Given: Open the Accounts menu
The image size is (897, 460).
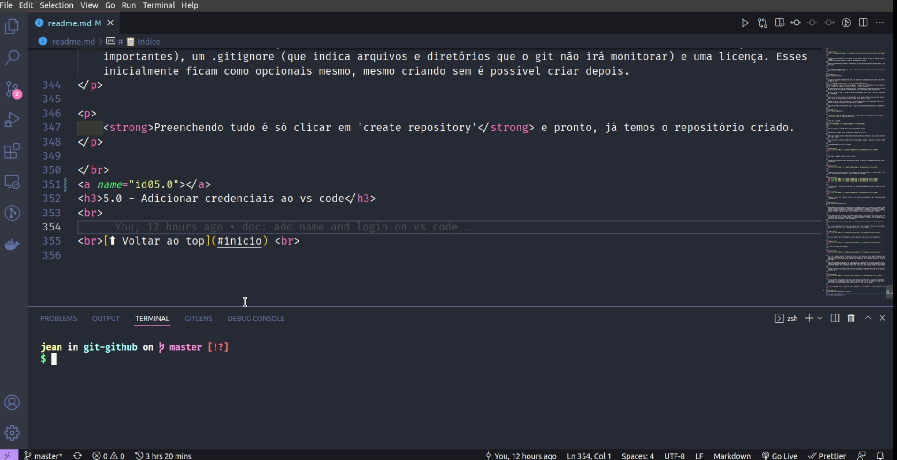Looking at the screenshot, I should click(12, 403).
